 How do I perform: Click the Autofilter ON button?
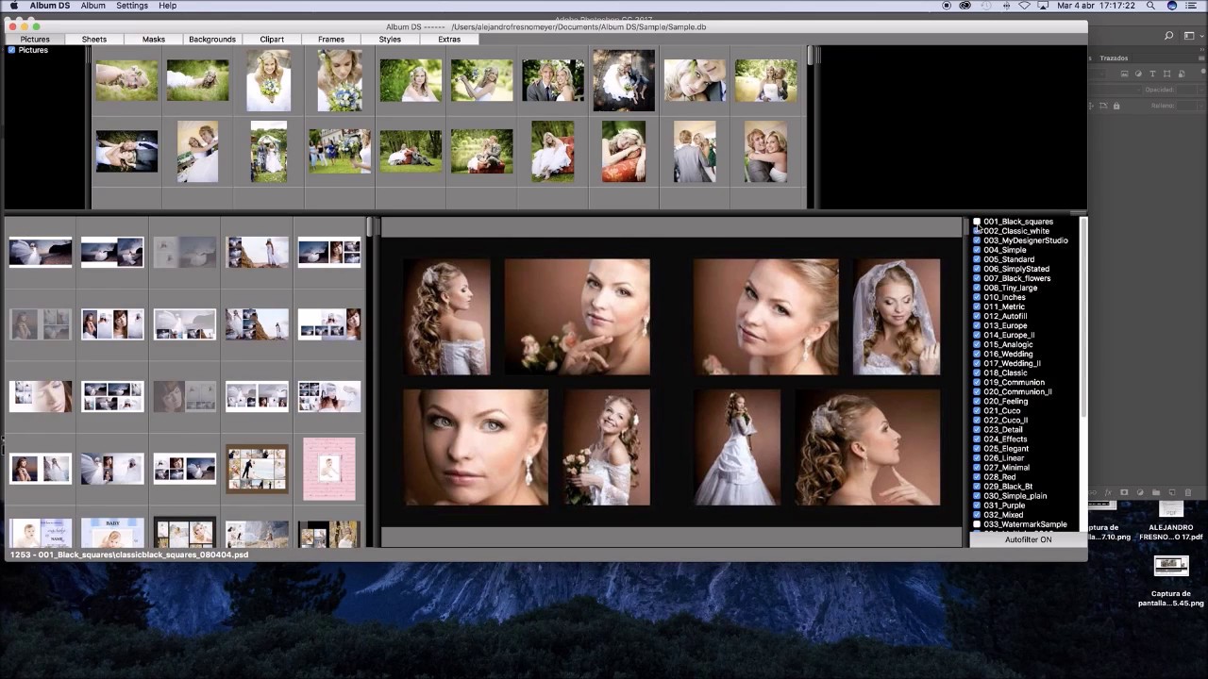point(1028,539)
